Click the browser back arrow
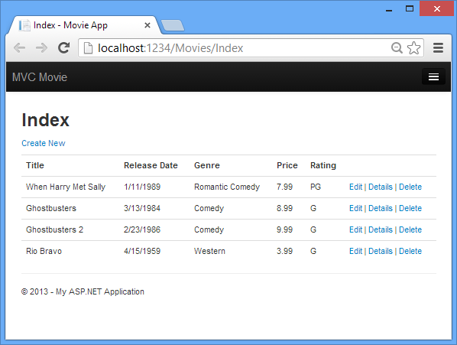The height and width of the screenshot is (345, 457). coord(20,48)
